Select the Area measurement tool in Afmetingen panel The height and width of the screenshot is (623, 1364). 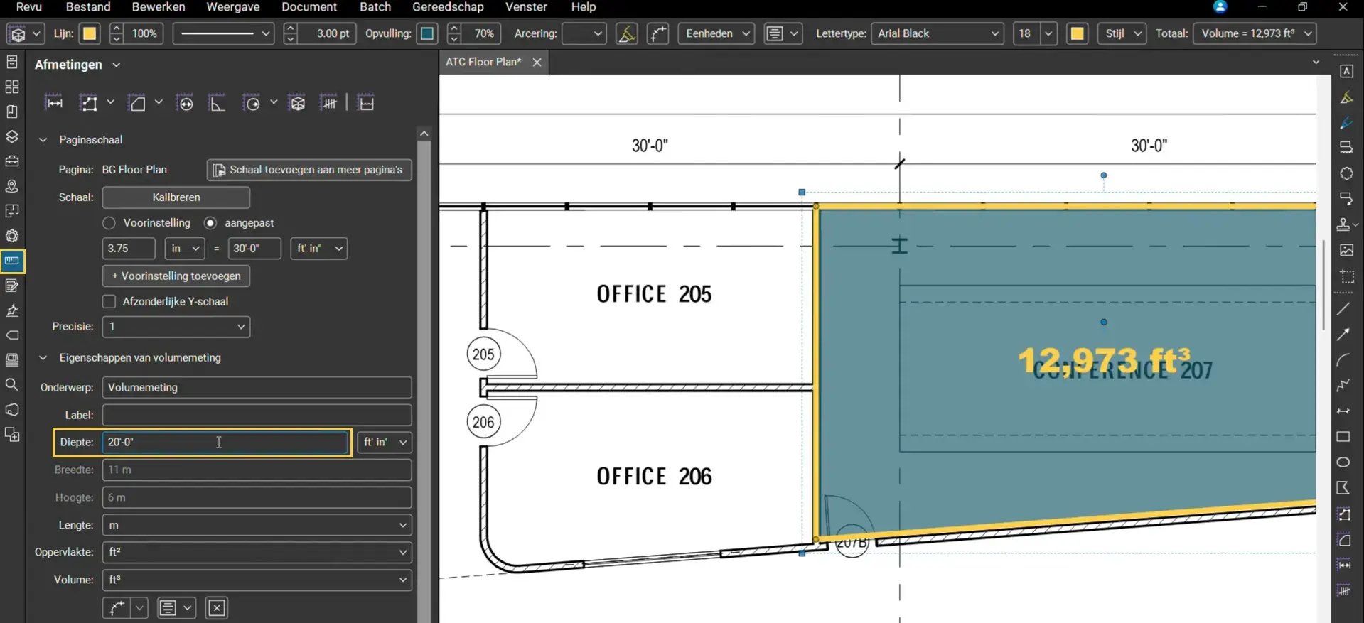(x=136, y=103)
